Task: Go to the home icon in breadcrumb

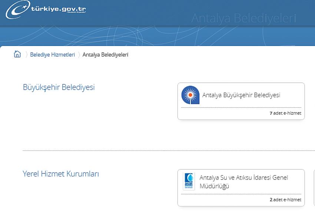Action: point(17,54)
